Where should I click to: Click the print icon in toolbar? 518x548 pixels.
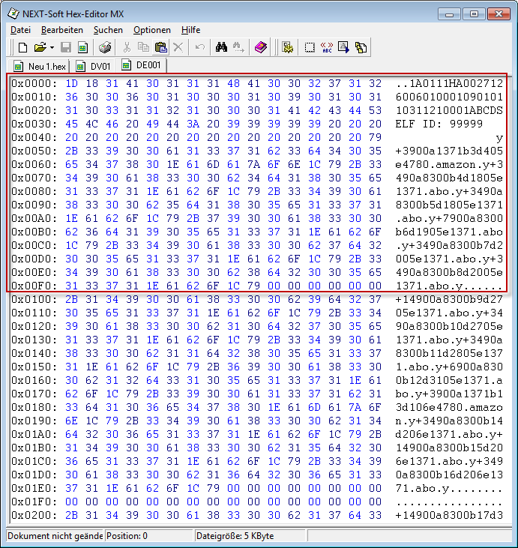106,47
